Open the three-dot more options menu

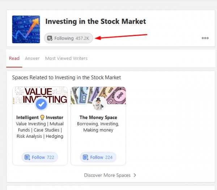click(205, 38)
